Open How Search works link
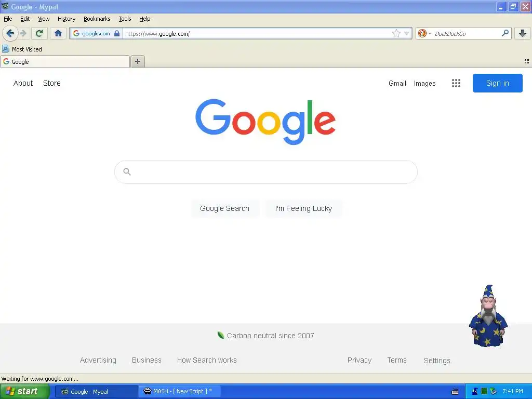 tap(207, 360)
